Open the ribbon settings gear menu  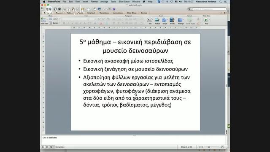tap(224, 13)
